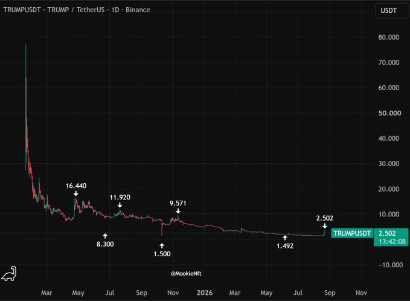410x301 pixels.
Task: Click the 2026 year label on time axis
Action: (x=205, y=293)
